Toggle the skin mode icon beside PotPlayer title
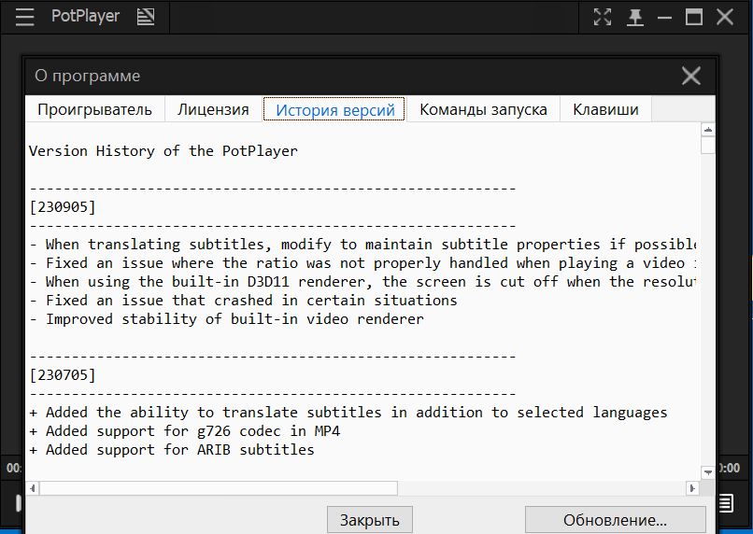 coord(146,18)
